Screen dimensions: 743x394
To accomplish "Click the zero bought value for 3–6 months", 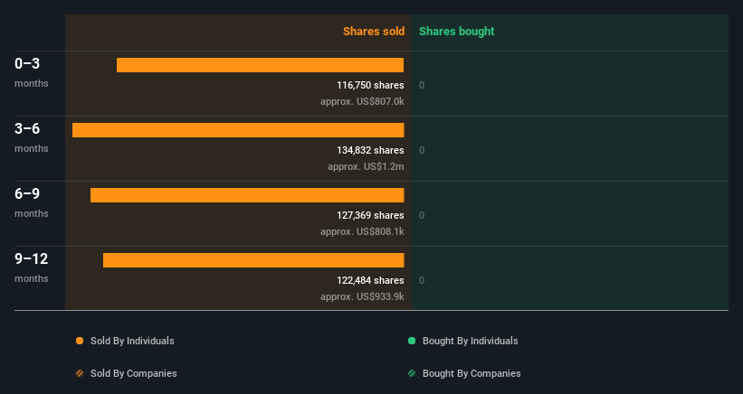I will tap(422, 150).
